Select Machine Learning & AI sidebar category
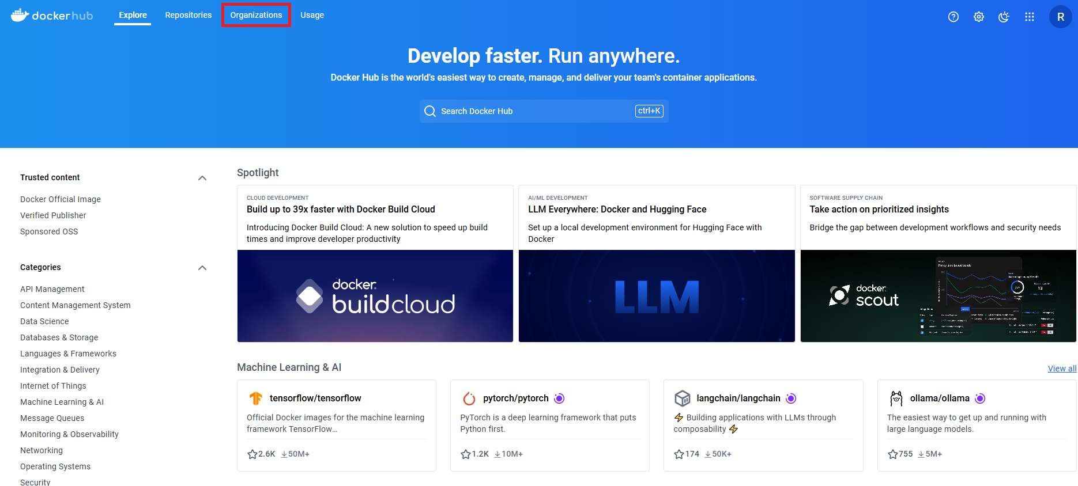Viewport: 1078px width, 486px height. coord(62,402)
